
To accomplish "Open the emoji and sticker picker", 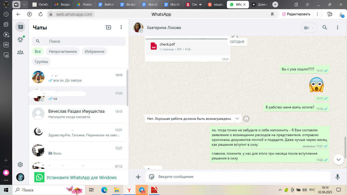I will [x=152, y=177].
